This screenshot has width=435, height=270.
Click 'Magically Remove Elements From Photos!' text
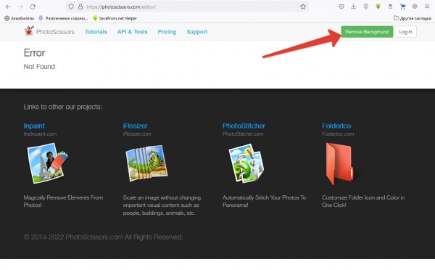[63, 201]
